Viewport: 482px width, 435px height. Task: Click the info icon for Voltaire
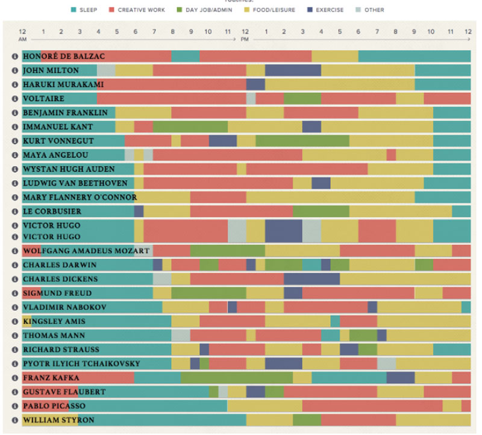[14, 99]
